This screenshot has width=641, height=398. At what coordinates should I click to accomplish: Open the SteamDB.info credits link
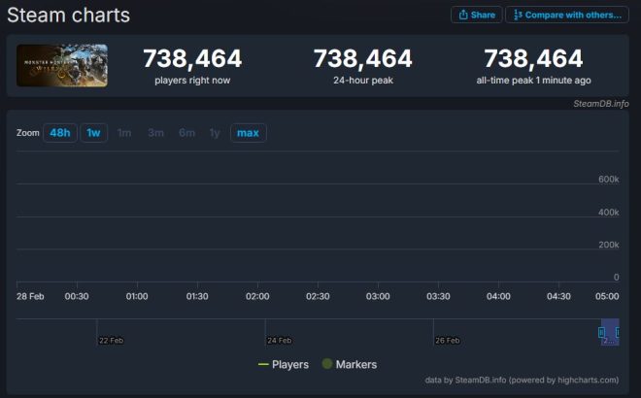click(522, 380)
